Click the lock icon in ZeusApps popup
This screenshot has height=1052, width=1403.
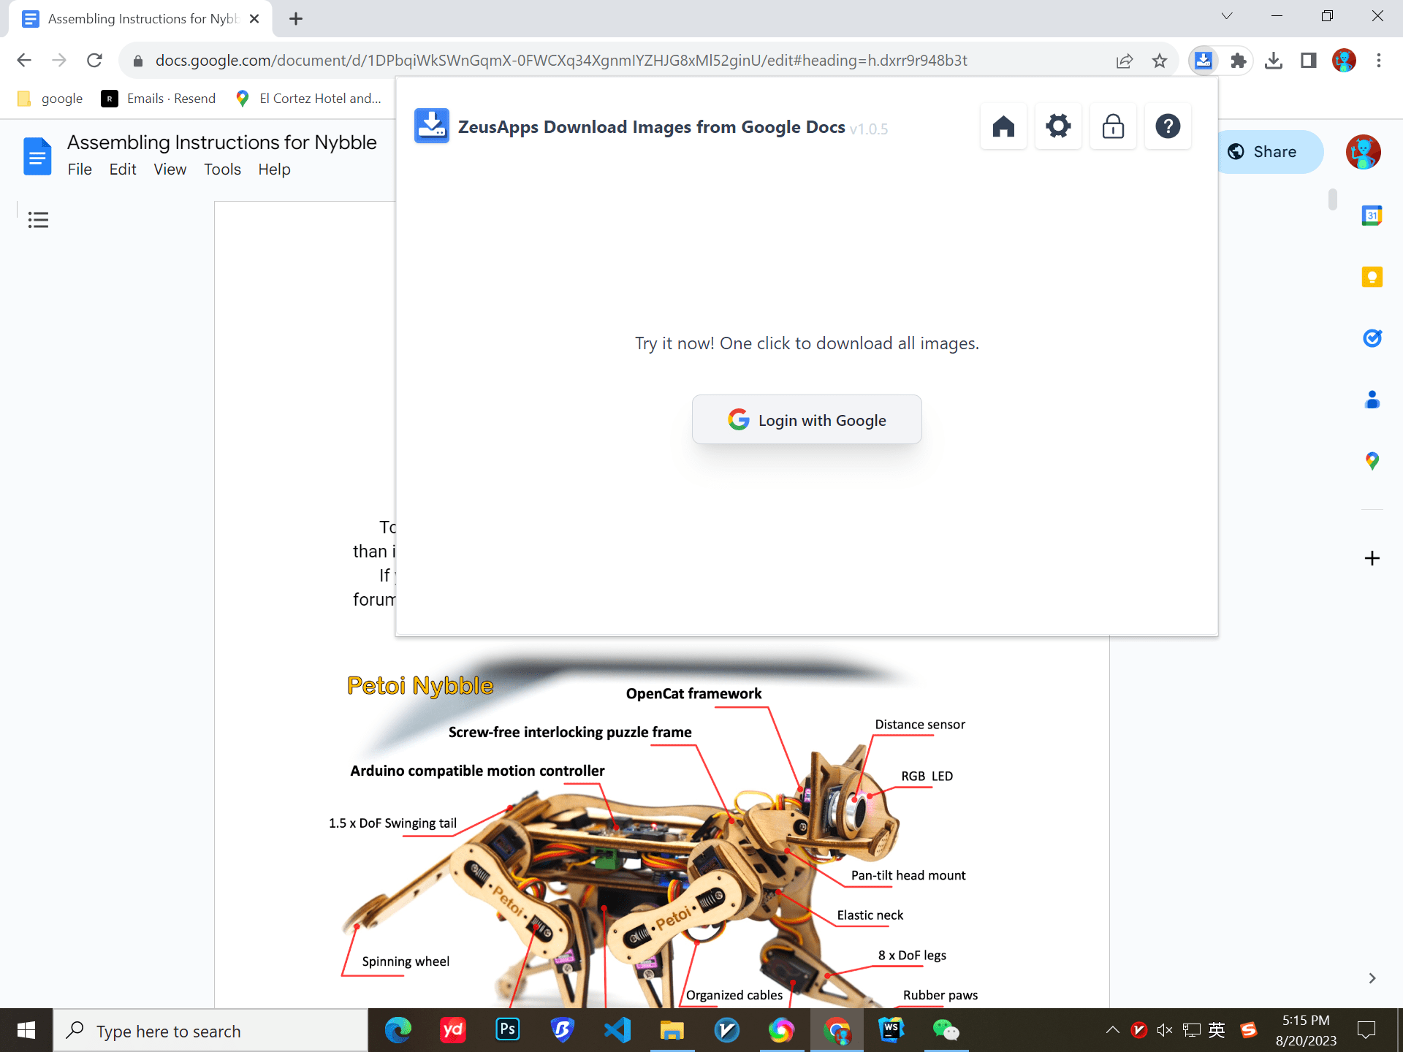[x=1113, y=127]
